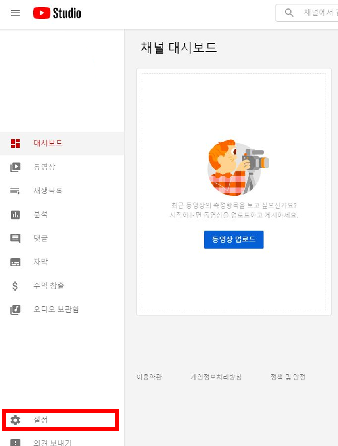Open the 분석 menu label
338x446 pixels.
[x=40, y=214]
